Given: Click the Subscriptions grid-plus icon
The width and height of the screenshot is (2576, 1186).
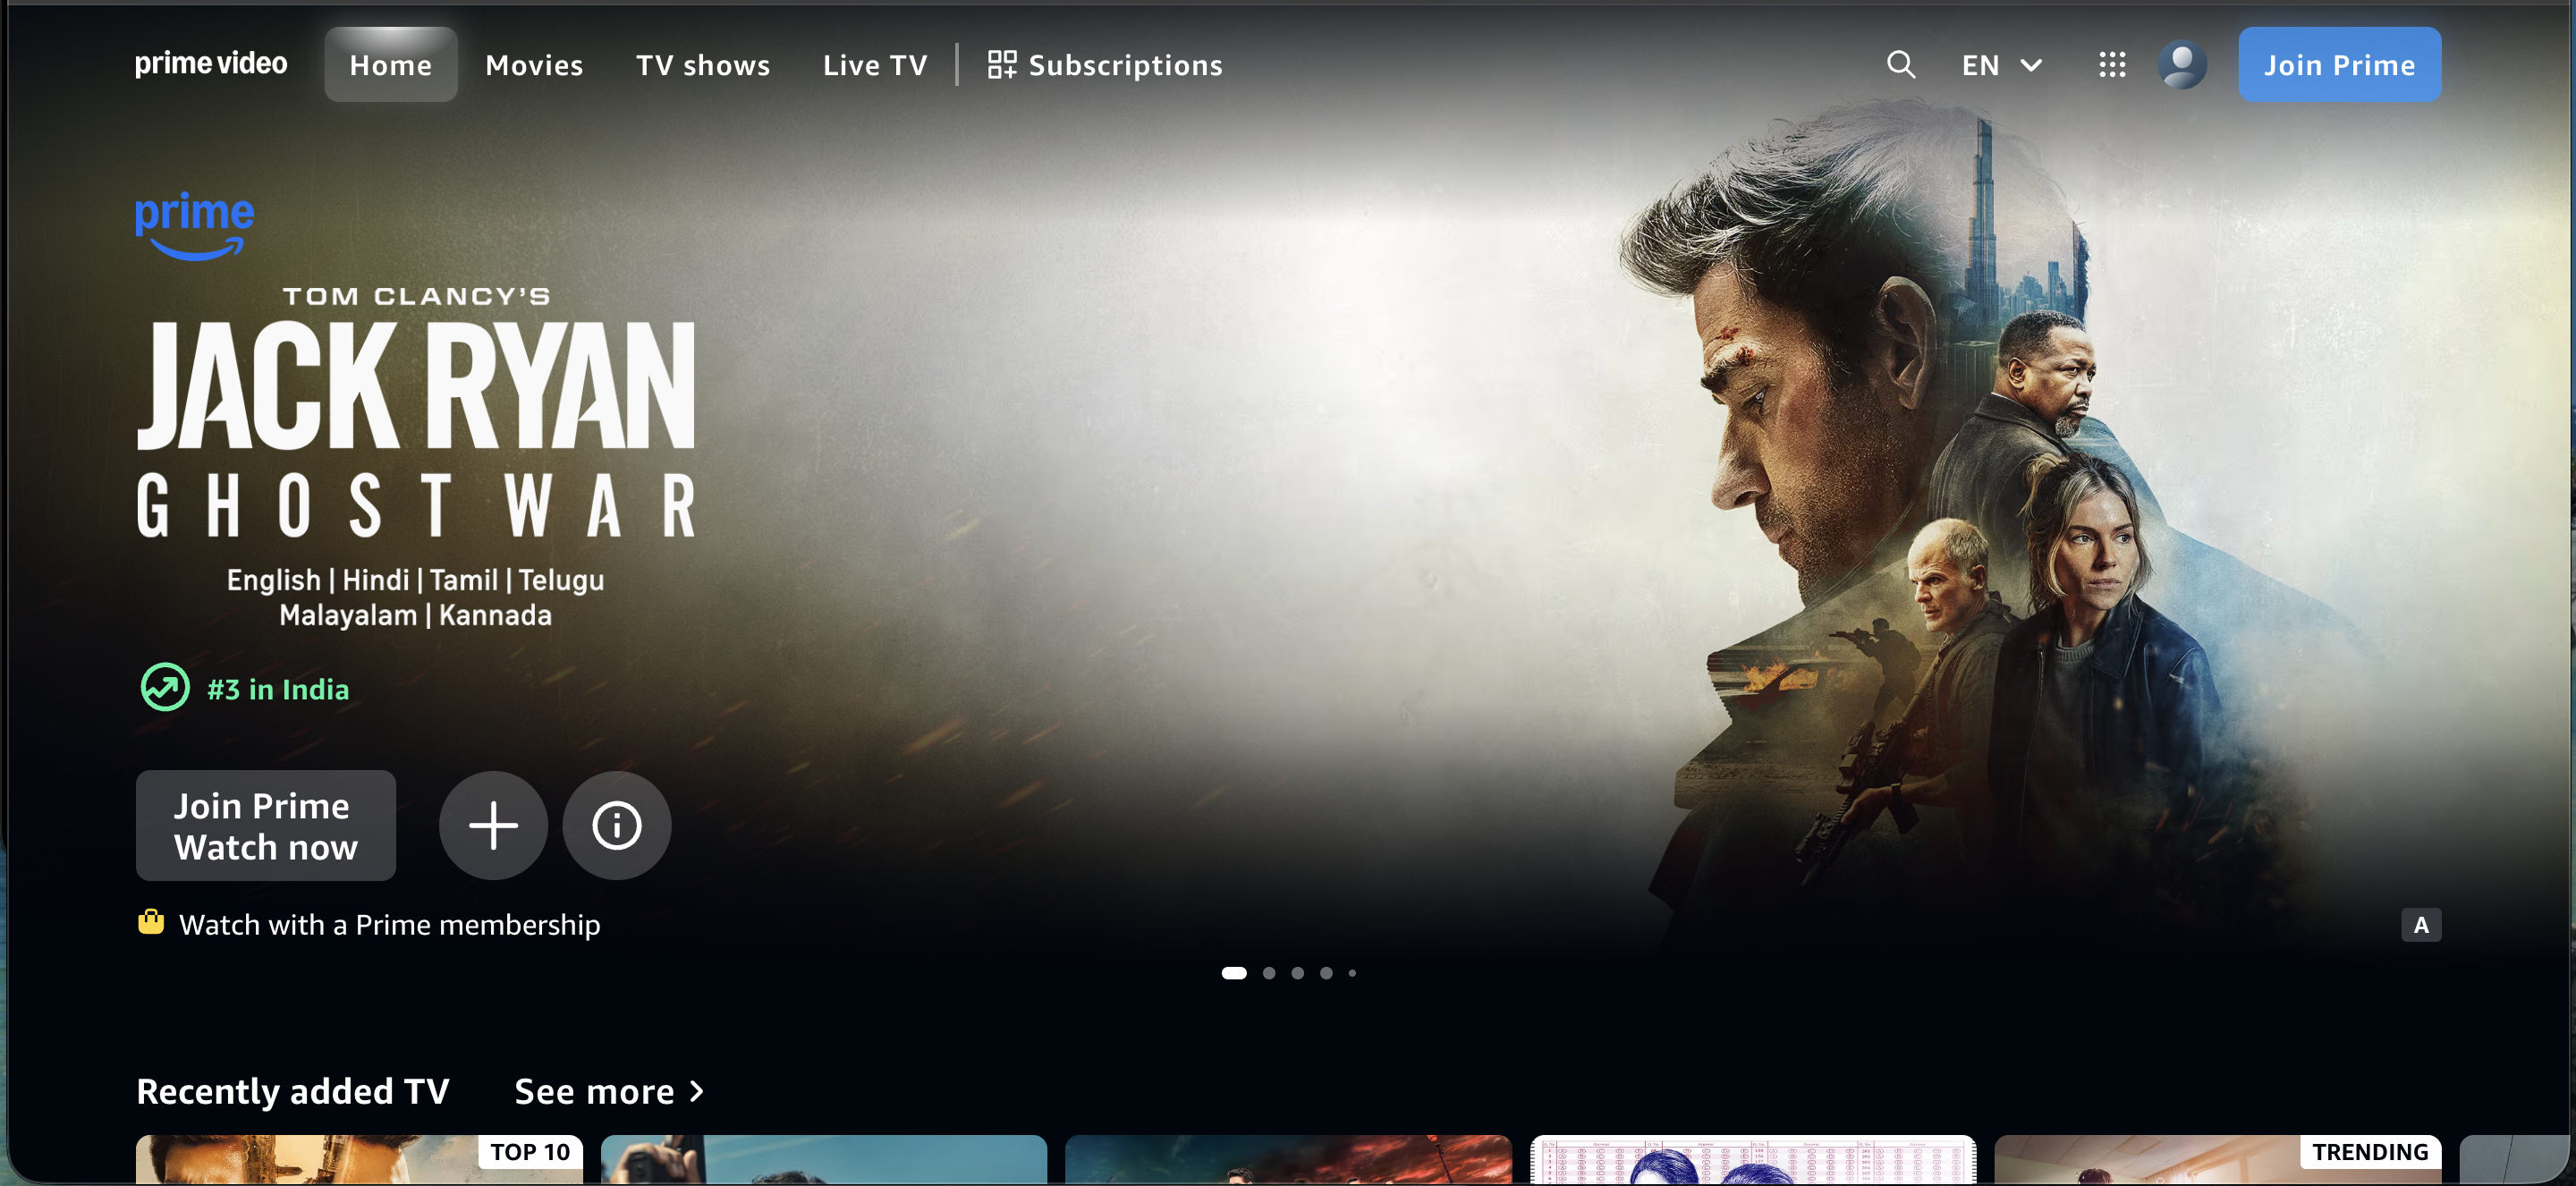Looking at the screenshot, I should pos(1002,65).
